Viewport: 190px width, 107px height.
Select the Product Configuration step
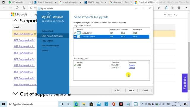(x=50, y=45)
